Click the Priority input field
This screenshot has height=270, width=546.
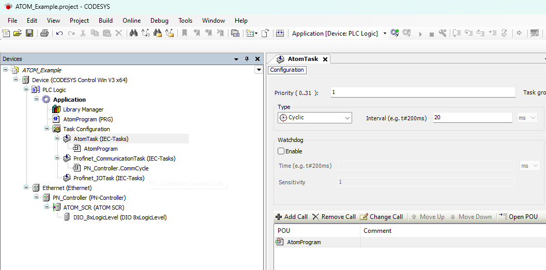423,92
